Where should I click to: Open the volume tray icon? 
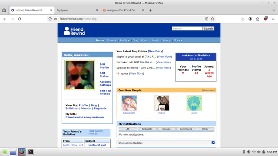click(259, 152)
